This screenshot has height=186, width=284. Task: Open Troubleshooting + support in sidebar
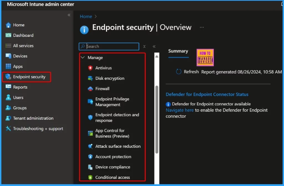click(38, 129)
